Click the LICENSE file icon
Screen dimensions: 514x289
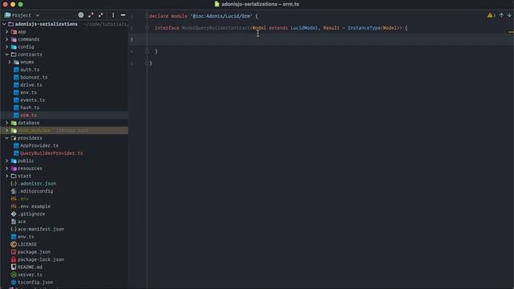coord(14,244)
